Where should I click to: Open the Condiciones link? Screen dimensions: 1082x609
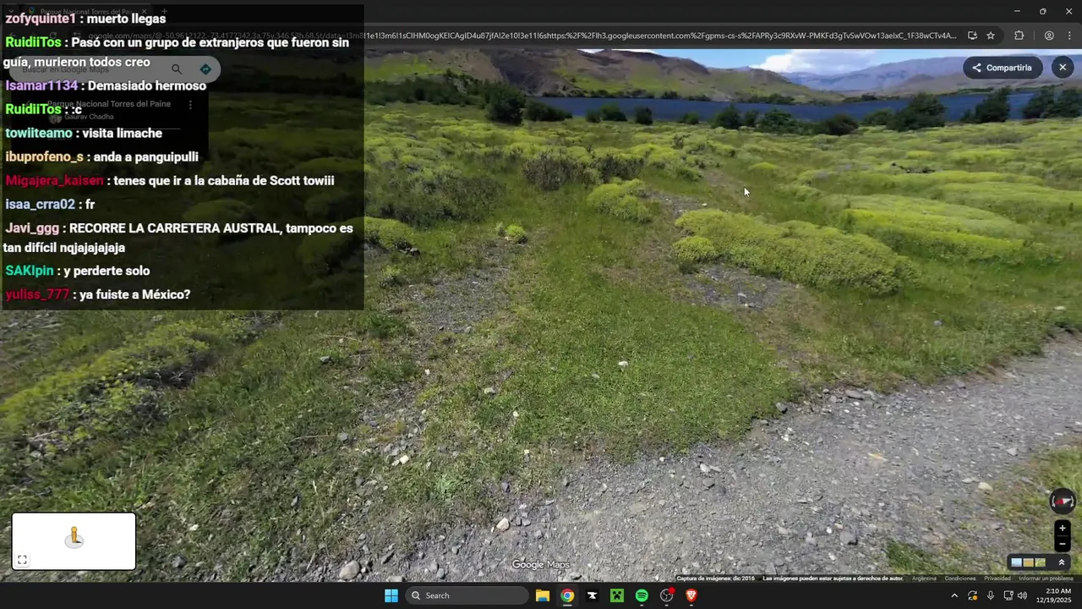[960, 579]
